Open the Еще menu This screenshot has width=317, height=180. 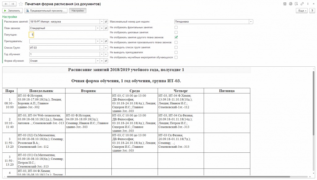click(x=302, y=11)
